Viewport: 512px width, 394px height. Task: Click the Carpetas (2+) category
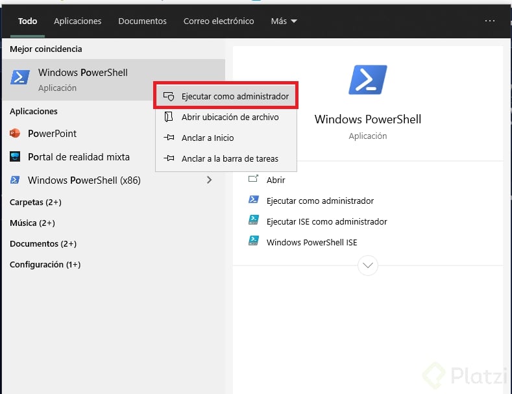[36, 203]
